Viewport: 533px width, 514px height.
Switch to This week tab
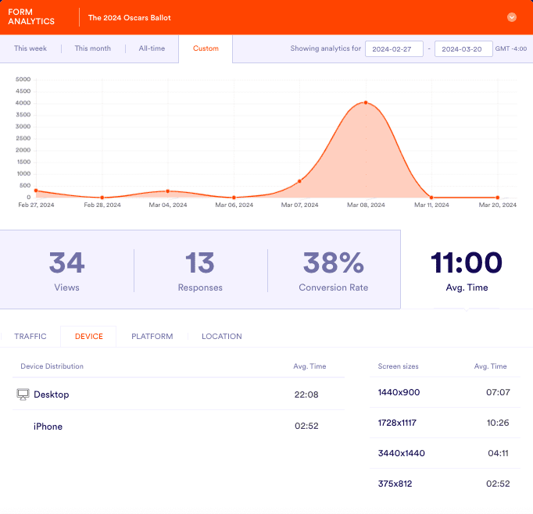point(30,48)
